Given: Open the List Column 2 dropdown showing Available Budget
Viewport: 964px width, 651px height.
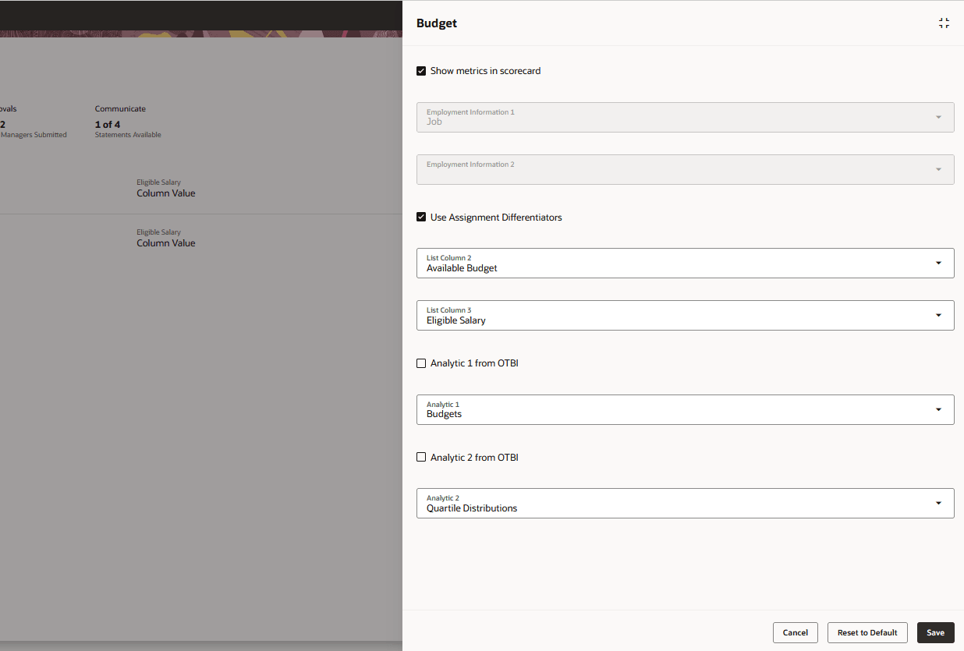Looking at the screenshot, I should [938, 263].
